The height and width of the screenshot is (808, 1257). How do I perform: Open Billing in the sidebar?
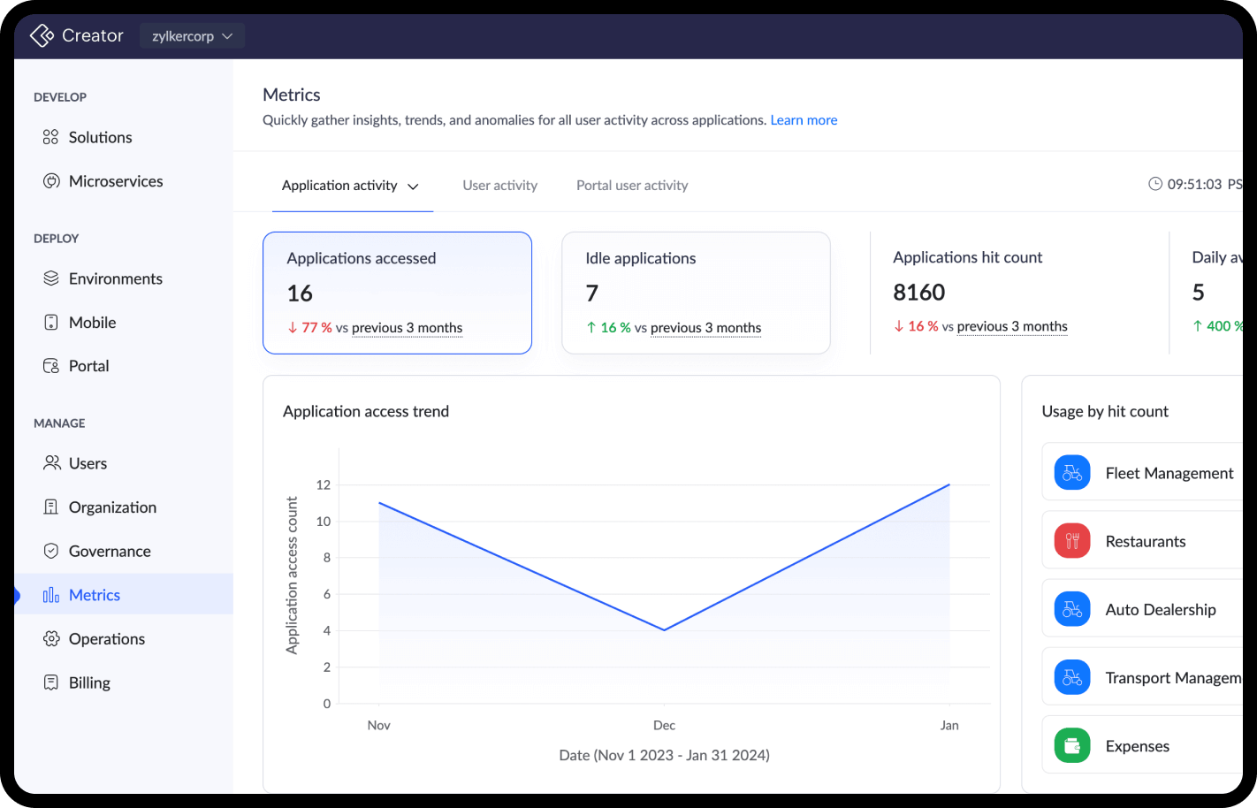tap(89, 682)
